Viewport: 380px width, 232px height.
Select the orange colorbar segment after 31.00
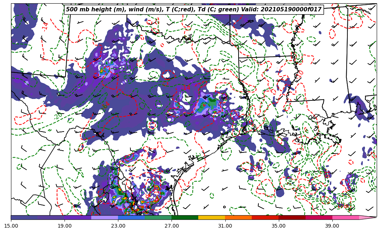click(238, 217)
